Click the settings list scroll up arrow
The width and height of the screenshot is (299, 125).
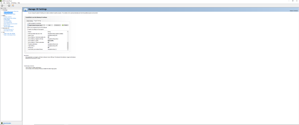(x=68, y=31)
